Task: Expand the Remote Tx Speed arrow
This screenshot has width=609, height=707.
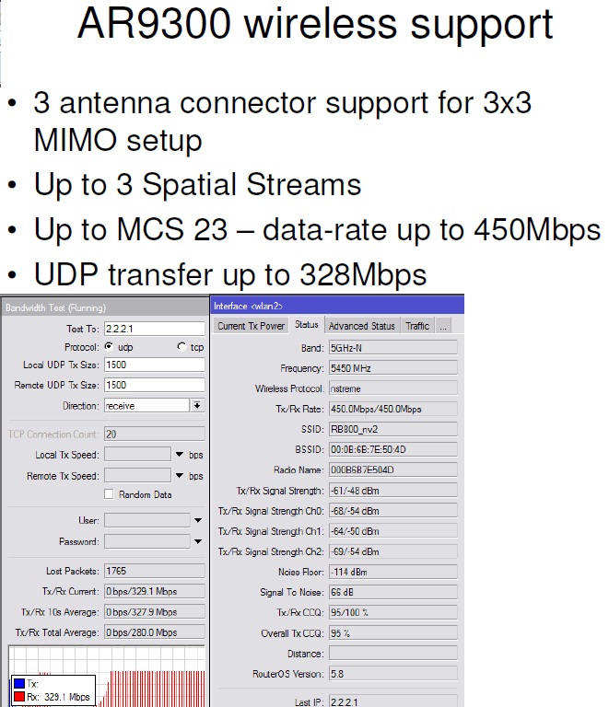Action: point(180,476)
